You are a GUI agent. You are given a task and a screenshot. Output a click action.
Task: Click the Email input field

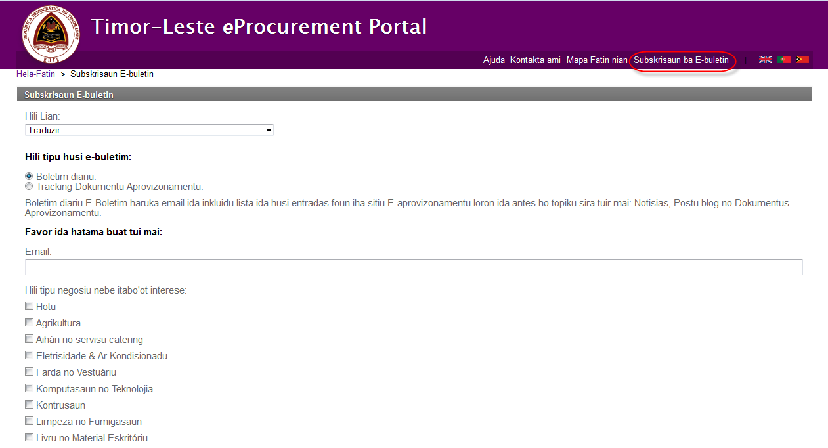(414, 267)
